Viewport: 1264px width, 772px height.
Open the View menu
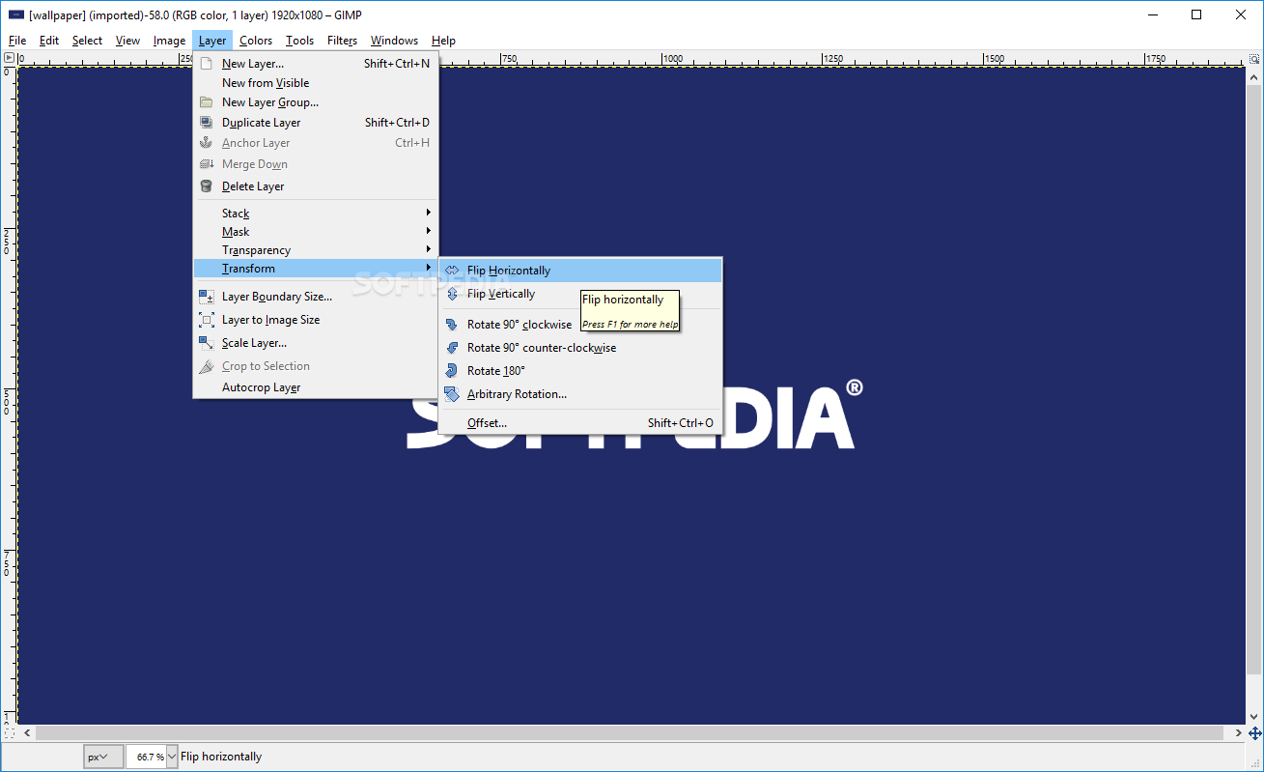(x=127, y=41)
